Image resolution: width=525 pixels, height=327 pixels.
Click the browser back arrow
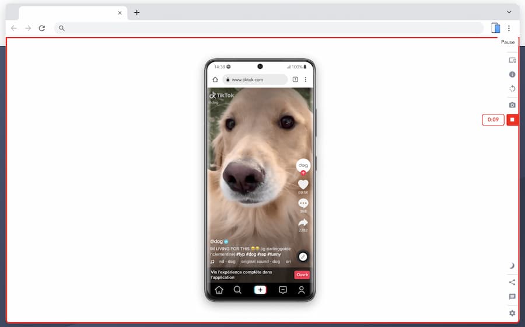coord(14,28)
